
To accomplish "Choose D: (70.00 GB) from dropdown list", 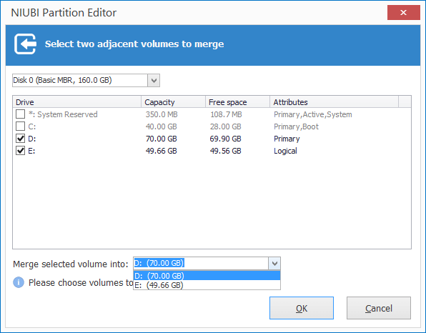I will [x=207, y=276].
